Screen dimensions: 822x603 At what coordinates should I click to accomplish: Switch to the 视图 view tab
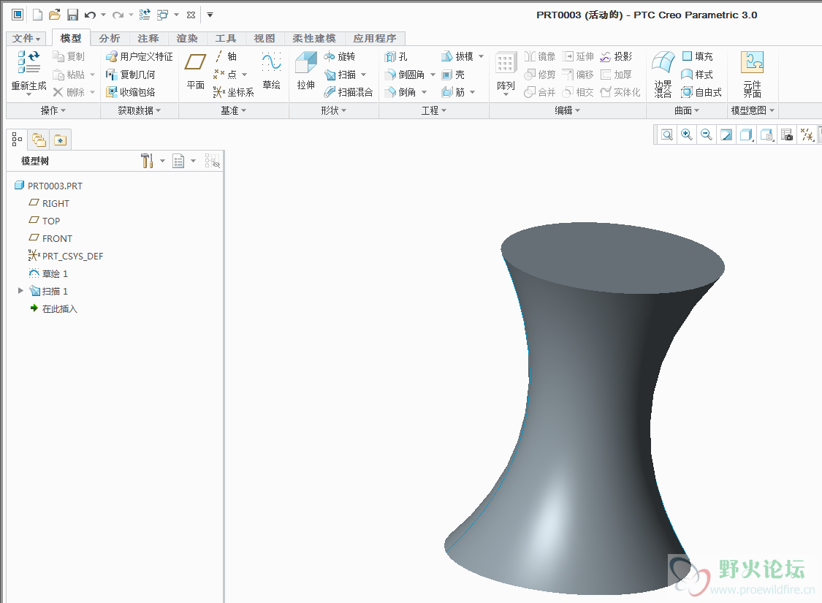[x=265, y=38]
